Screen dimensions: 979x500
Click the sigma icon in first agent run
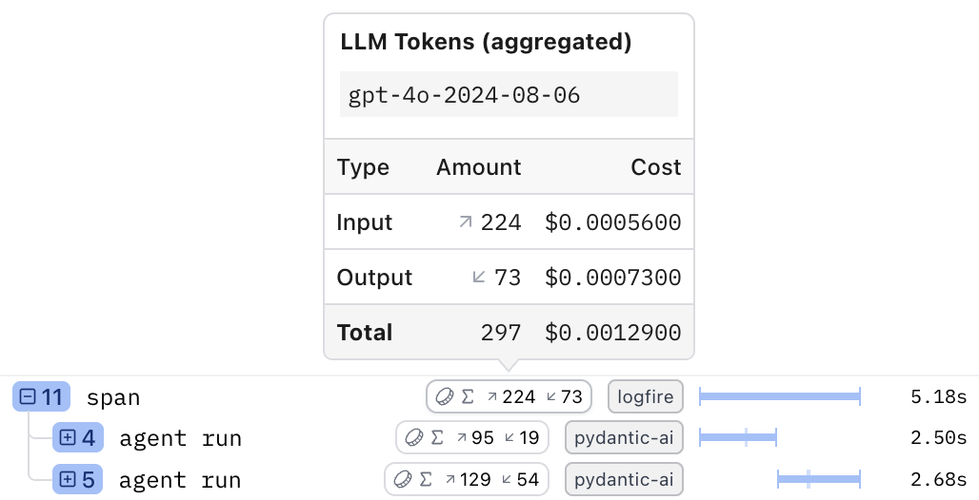point(437,438)
